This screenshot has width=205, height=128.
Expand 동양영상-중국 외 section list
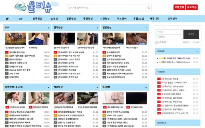click(49, 87)
